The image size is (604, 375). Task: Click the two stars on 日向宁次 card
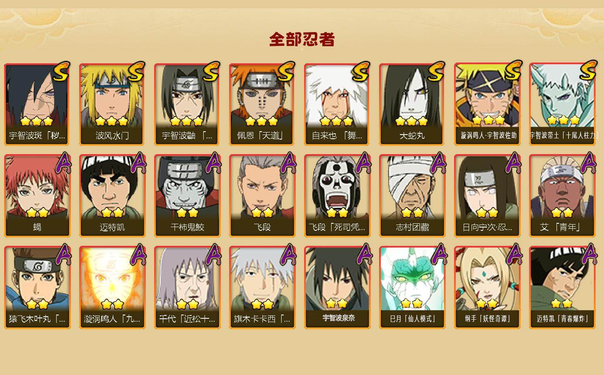pos(487,213)
